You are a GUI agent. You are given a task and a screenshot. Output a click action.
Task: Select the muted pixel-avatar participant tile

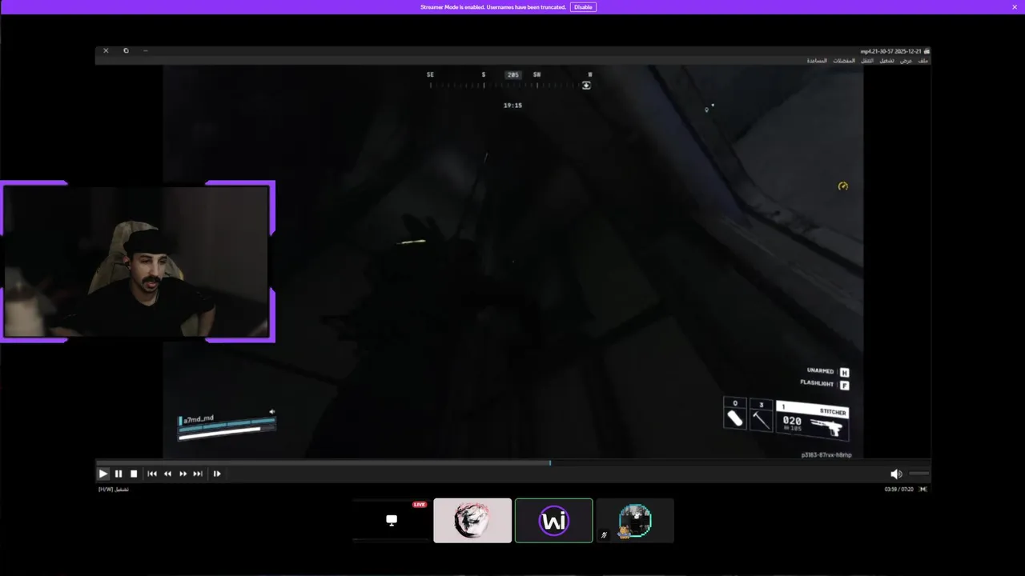click(x=635, y=521)
